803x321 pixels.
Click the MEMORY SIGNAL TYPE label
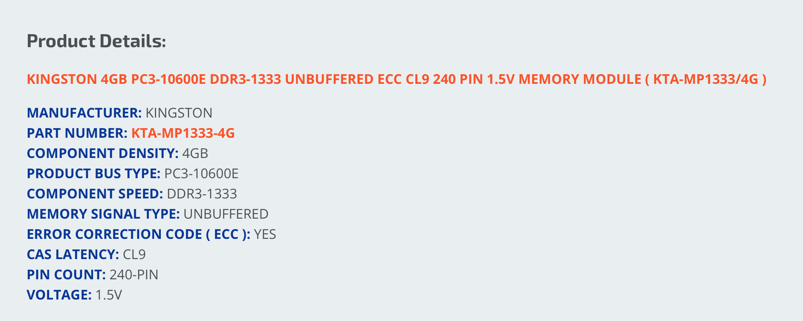[x=103, y=214]
